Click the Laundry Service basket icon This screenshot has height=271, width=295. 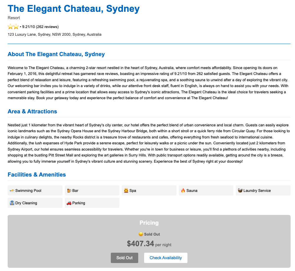point(240,191)
